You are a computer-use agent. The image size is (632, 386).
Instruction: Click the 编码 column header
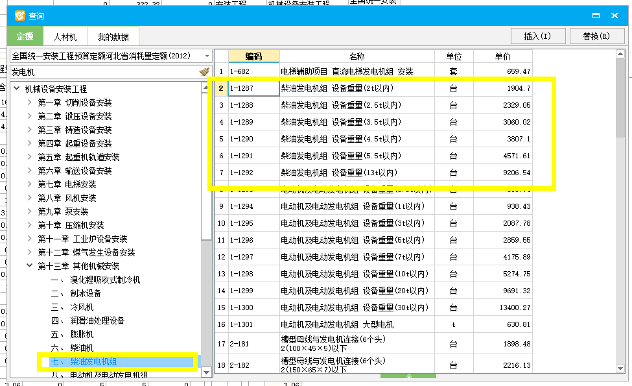coord(254,56)
